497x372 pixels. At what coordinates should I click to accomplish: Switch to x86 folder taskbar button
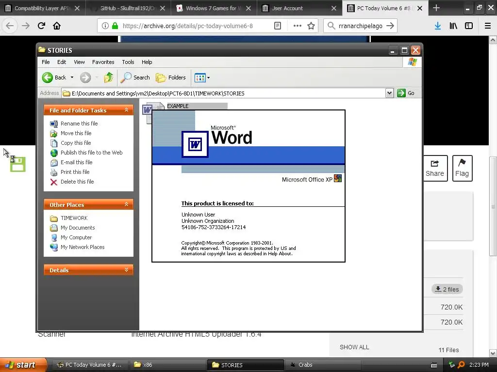tap(168, 365)
